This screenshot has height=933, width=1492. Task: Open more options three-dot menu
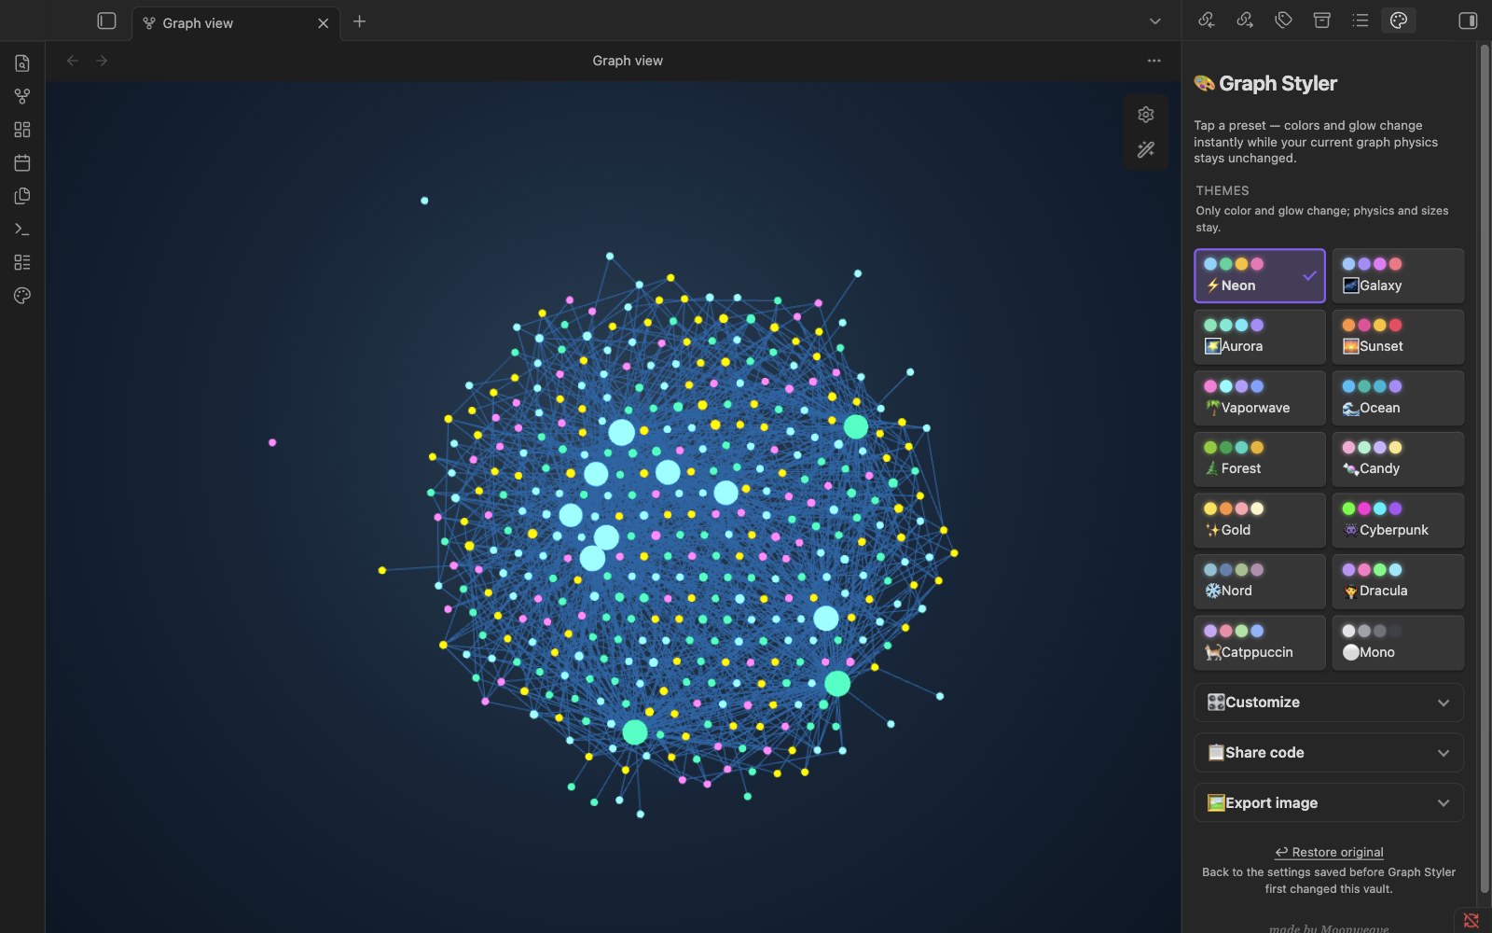coord(1154,61)
